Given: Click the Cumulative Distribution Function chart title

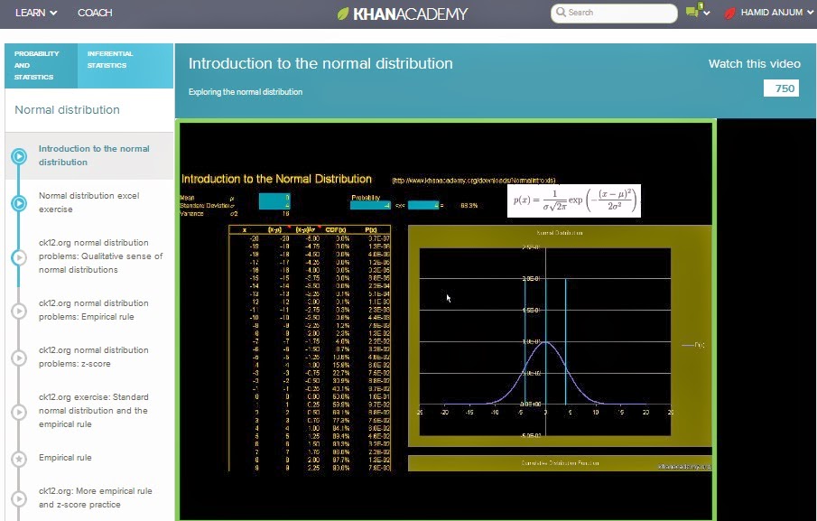Looking at the screenshot, I should click(560, 462).
